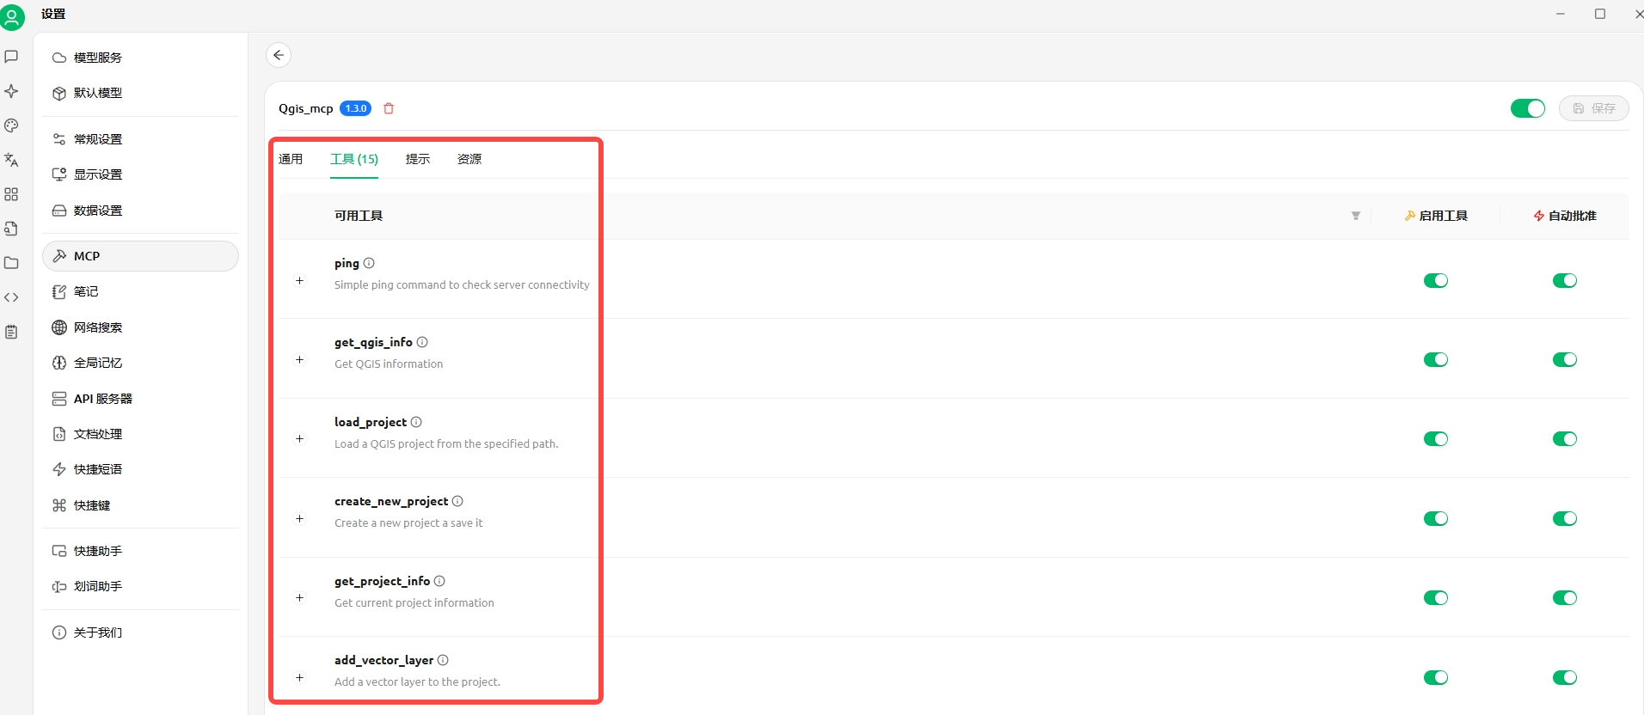Click the 1.3.0 version badge
Viewport: 1644px width, 715px height.
pyautogui.click(x=355, y=108)
